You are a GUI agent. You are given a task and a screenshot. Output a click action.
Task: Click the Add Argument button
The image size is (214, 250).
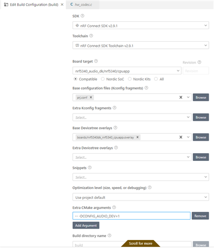point(86,226)
